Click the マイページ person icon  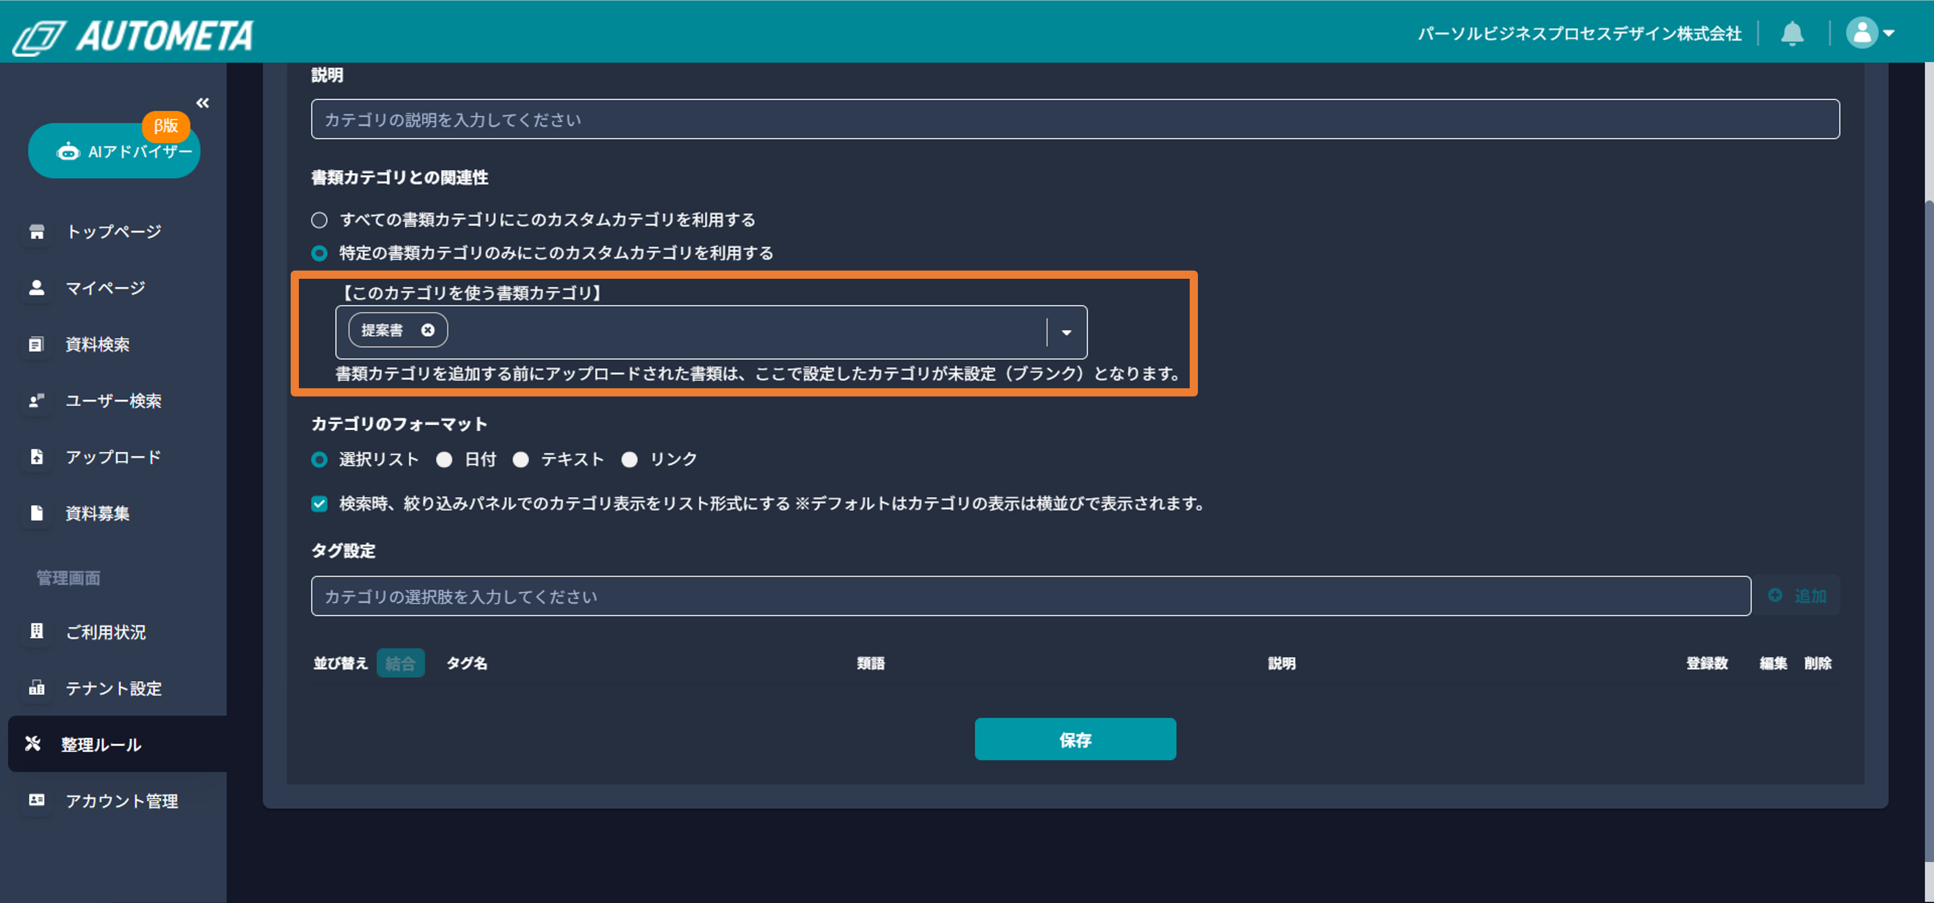(x=37, y=288)
